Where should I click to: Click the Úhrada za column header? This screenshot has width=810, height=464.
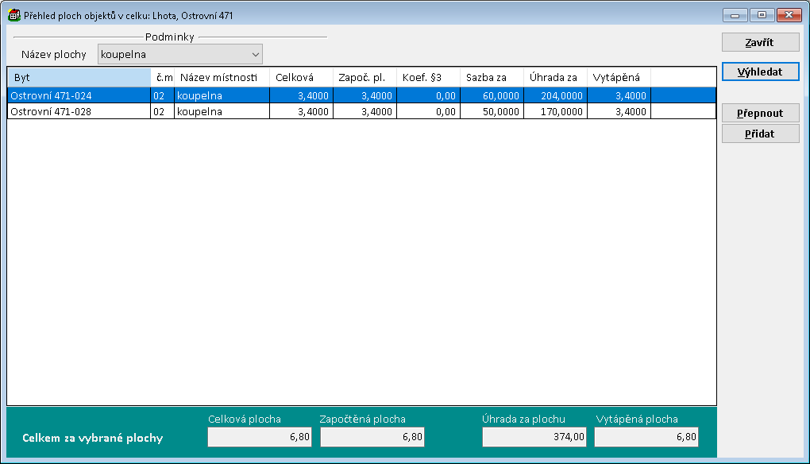(x=555, y=77)
